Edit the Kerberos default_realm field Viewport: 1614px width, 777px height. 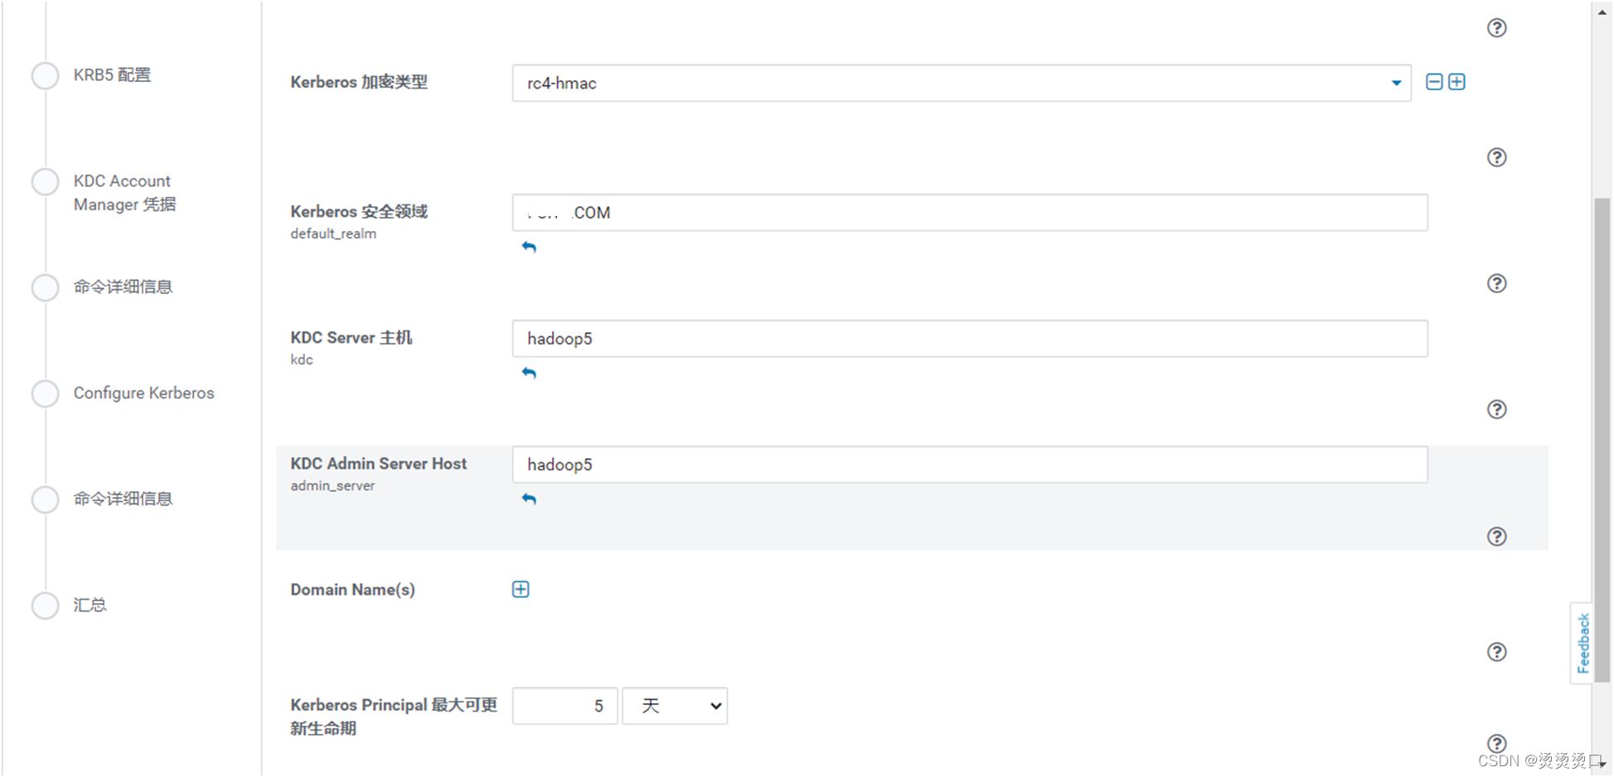(x=970, y=212)
